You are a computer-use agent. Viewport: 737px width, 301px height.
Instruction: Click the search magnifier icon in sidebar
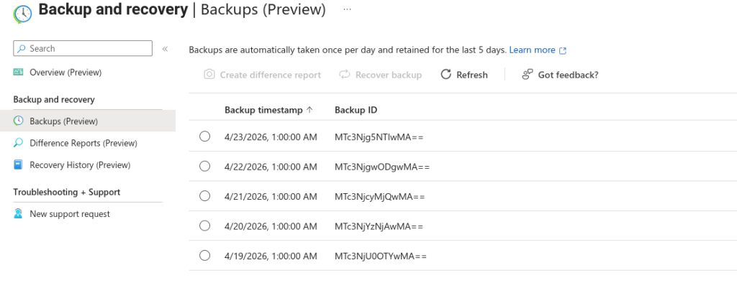tap(22, 48)
